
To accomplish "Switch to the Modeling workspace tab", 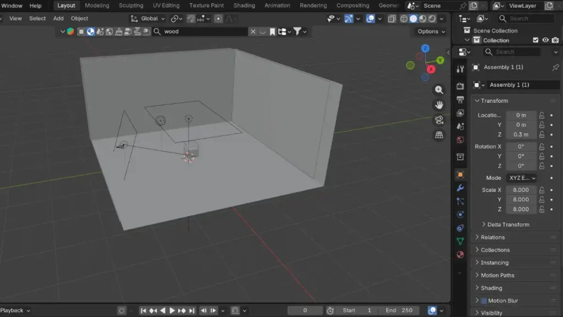I will click(x=97, y=6).
